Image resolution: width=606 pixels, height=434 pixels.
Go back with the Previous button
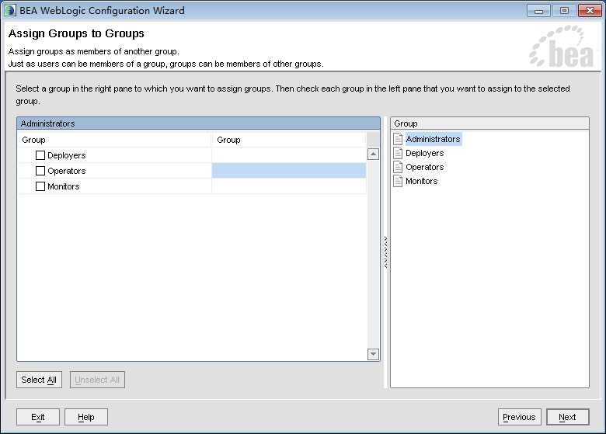520,417
